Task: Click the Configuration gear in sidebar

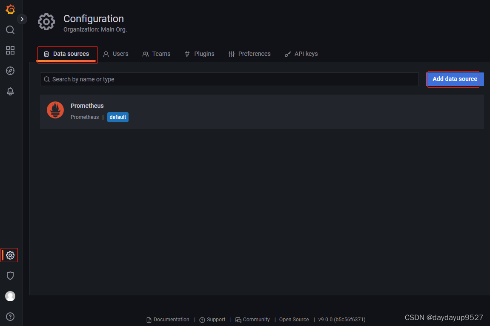Action: click(10, 255)
